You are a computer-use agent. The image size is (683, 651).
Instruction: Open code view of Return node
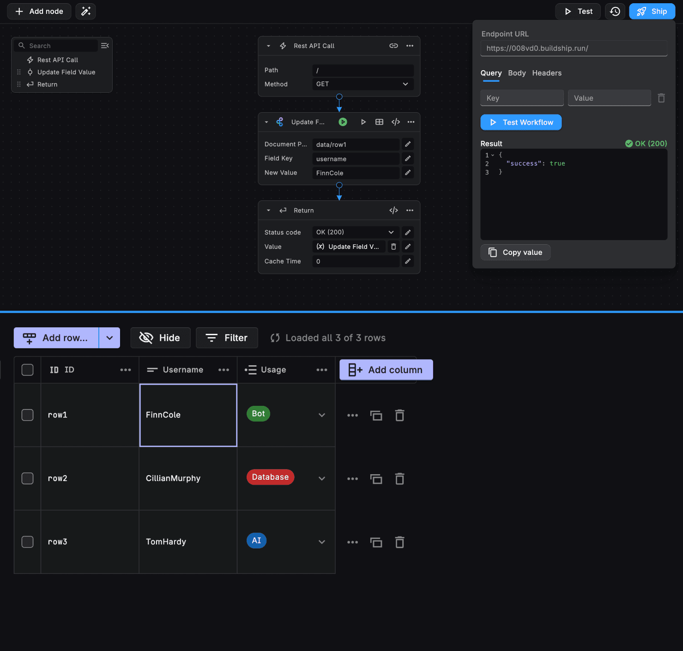[x=393, y=211]
